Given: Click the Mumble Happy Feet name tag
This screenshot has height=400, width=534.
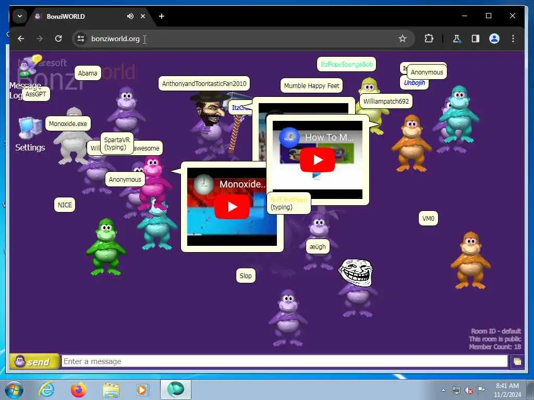Looking at the screenshot, I should 311,85.
